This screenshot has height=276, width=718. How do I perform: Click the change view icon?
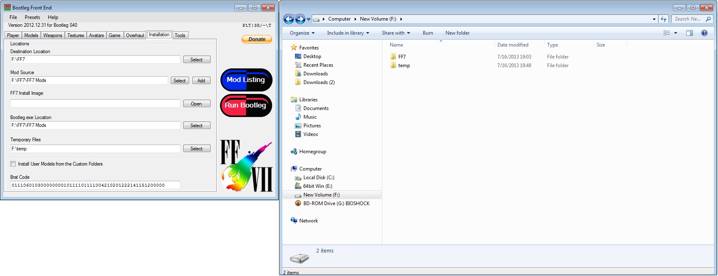point(667,33)
